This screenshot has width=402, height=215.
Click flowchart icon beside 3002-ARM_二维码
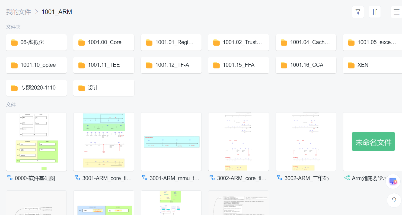click(x=280, y=178)
